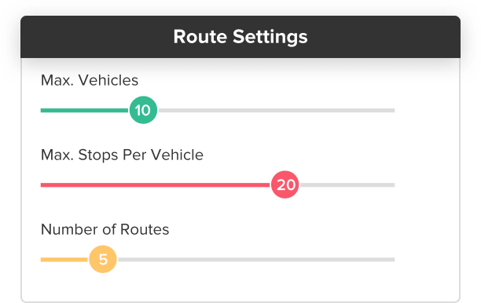Click the green Max. Vehicles slider handle
Screen dimensions: 481x303
[x=143, y=110]
